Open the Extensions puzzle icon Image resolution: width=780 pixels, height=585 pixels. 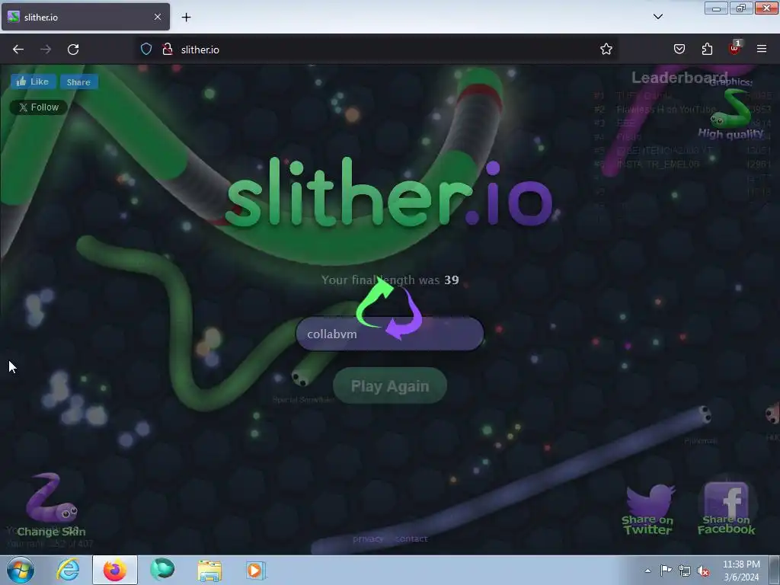point(707,50)
